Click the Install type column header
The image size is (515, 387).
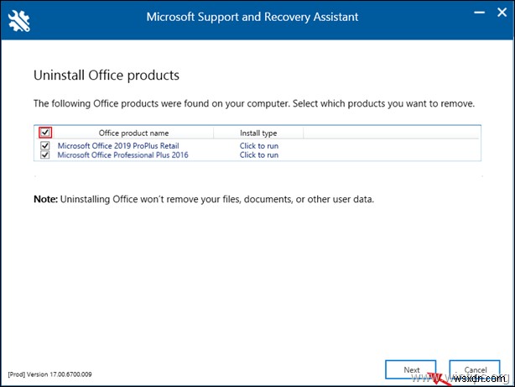point(258,133)
